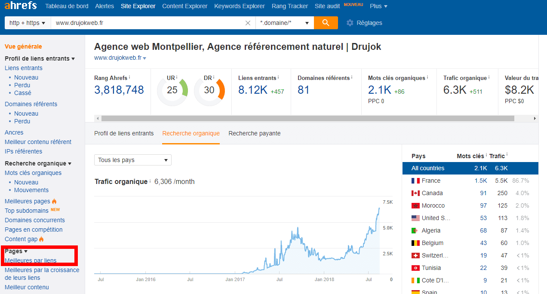
Task: Click the Algeria flag icon
Action: [415, 231]
